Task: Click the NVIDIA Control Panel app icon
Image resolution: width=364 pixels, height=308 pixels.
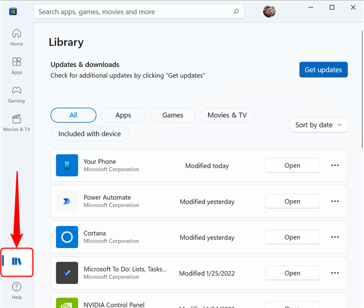Action: pos(67,303)
